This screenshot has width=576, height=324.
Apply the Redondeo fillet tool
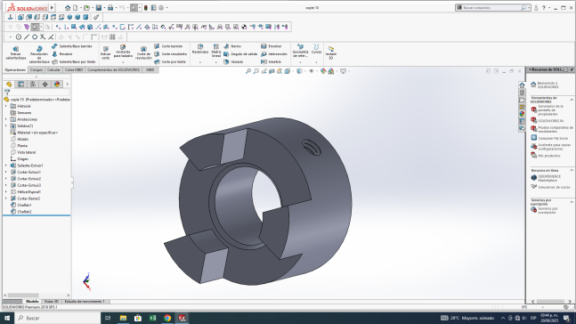200,49
